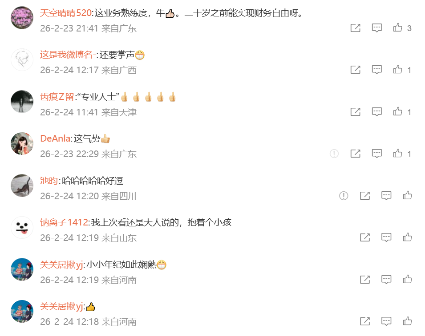Visit 齿痕Z留's profile via username
The width and height of the screenshot is (425, 336).
(x=57, y=97)
